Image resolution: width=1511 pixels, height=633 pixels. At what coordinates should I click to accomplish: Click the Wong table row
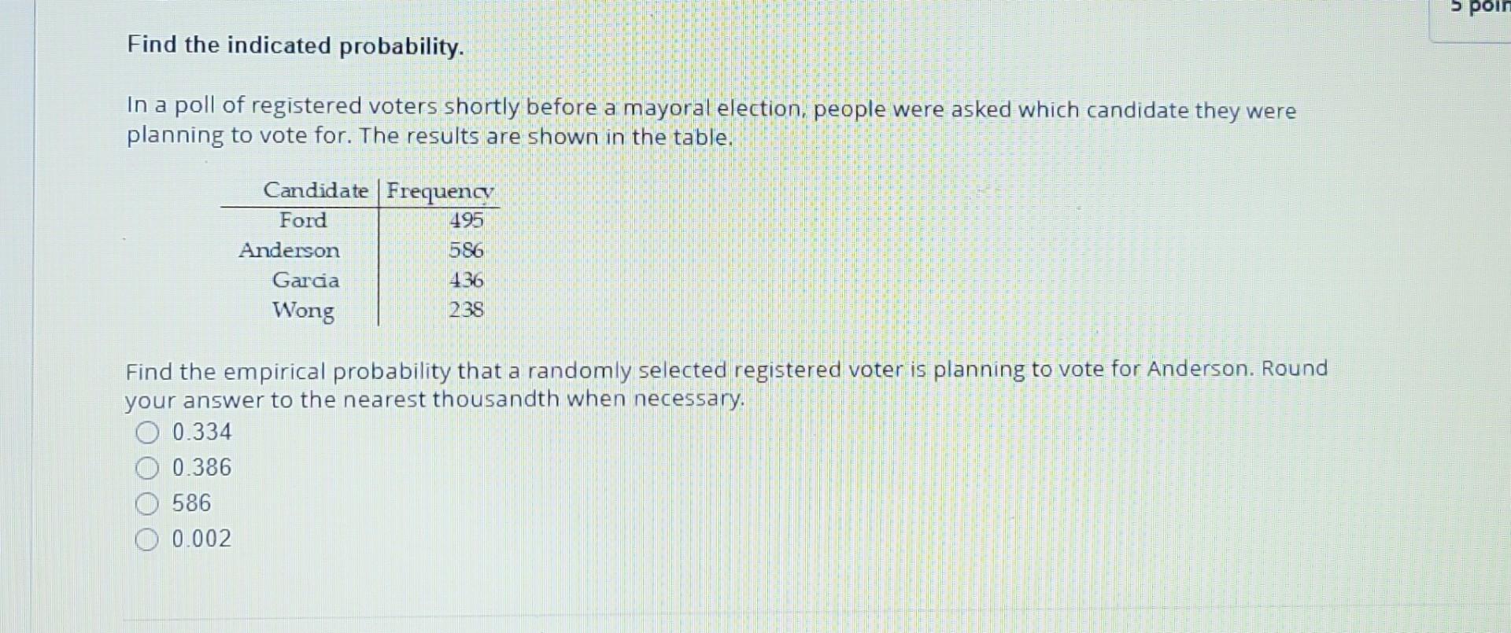point(302,311)
